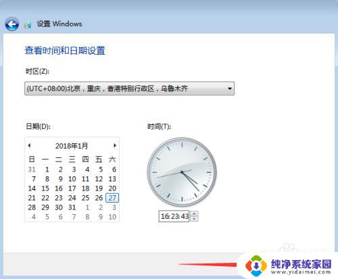
Task: Select the highlighted date 27
Action: coord(112,198)
